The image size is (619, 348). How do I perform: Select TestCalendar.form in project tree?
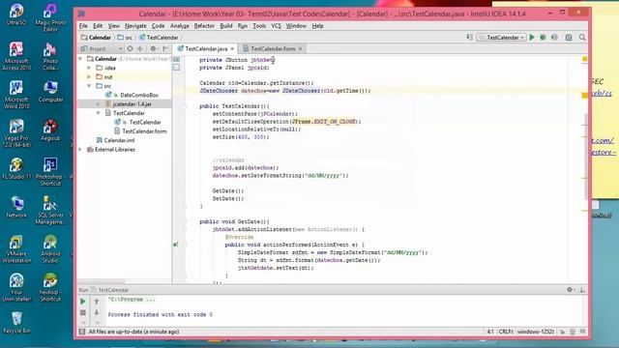tap(140, 131)
